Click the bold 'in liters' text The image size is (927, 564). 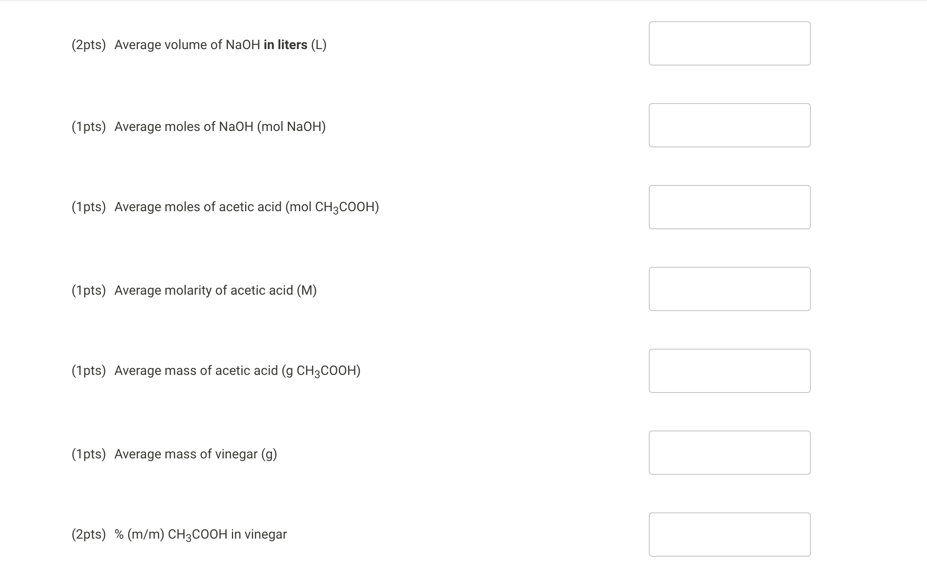(285, 45)
